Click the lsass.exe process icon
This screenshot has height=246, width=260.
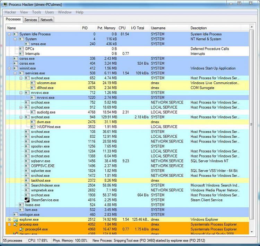(x=21, y=205)
